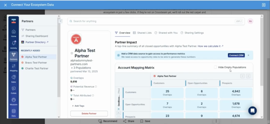The width and height of the screenshot is (270, 124).
Task: Go to previous matrix columns arrow
Action: [242, 76]
